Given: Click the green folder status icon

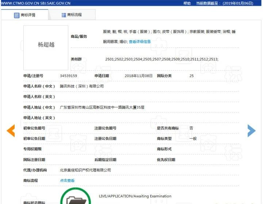Looking at the screenshot, I should click(76, 196).
